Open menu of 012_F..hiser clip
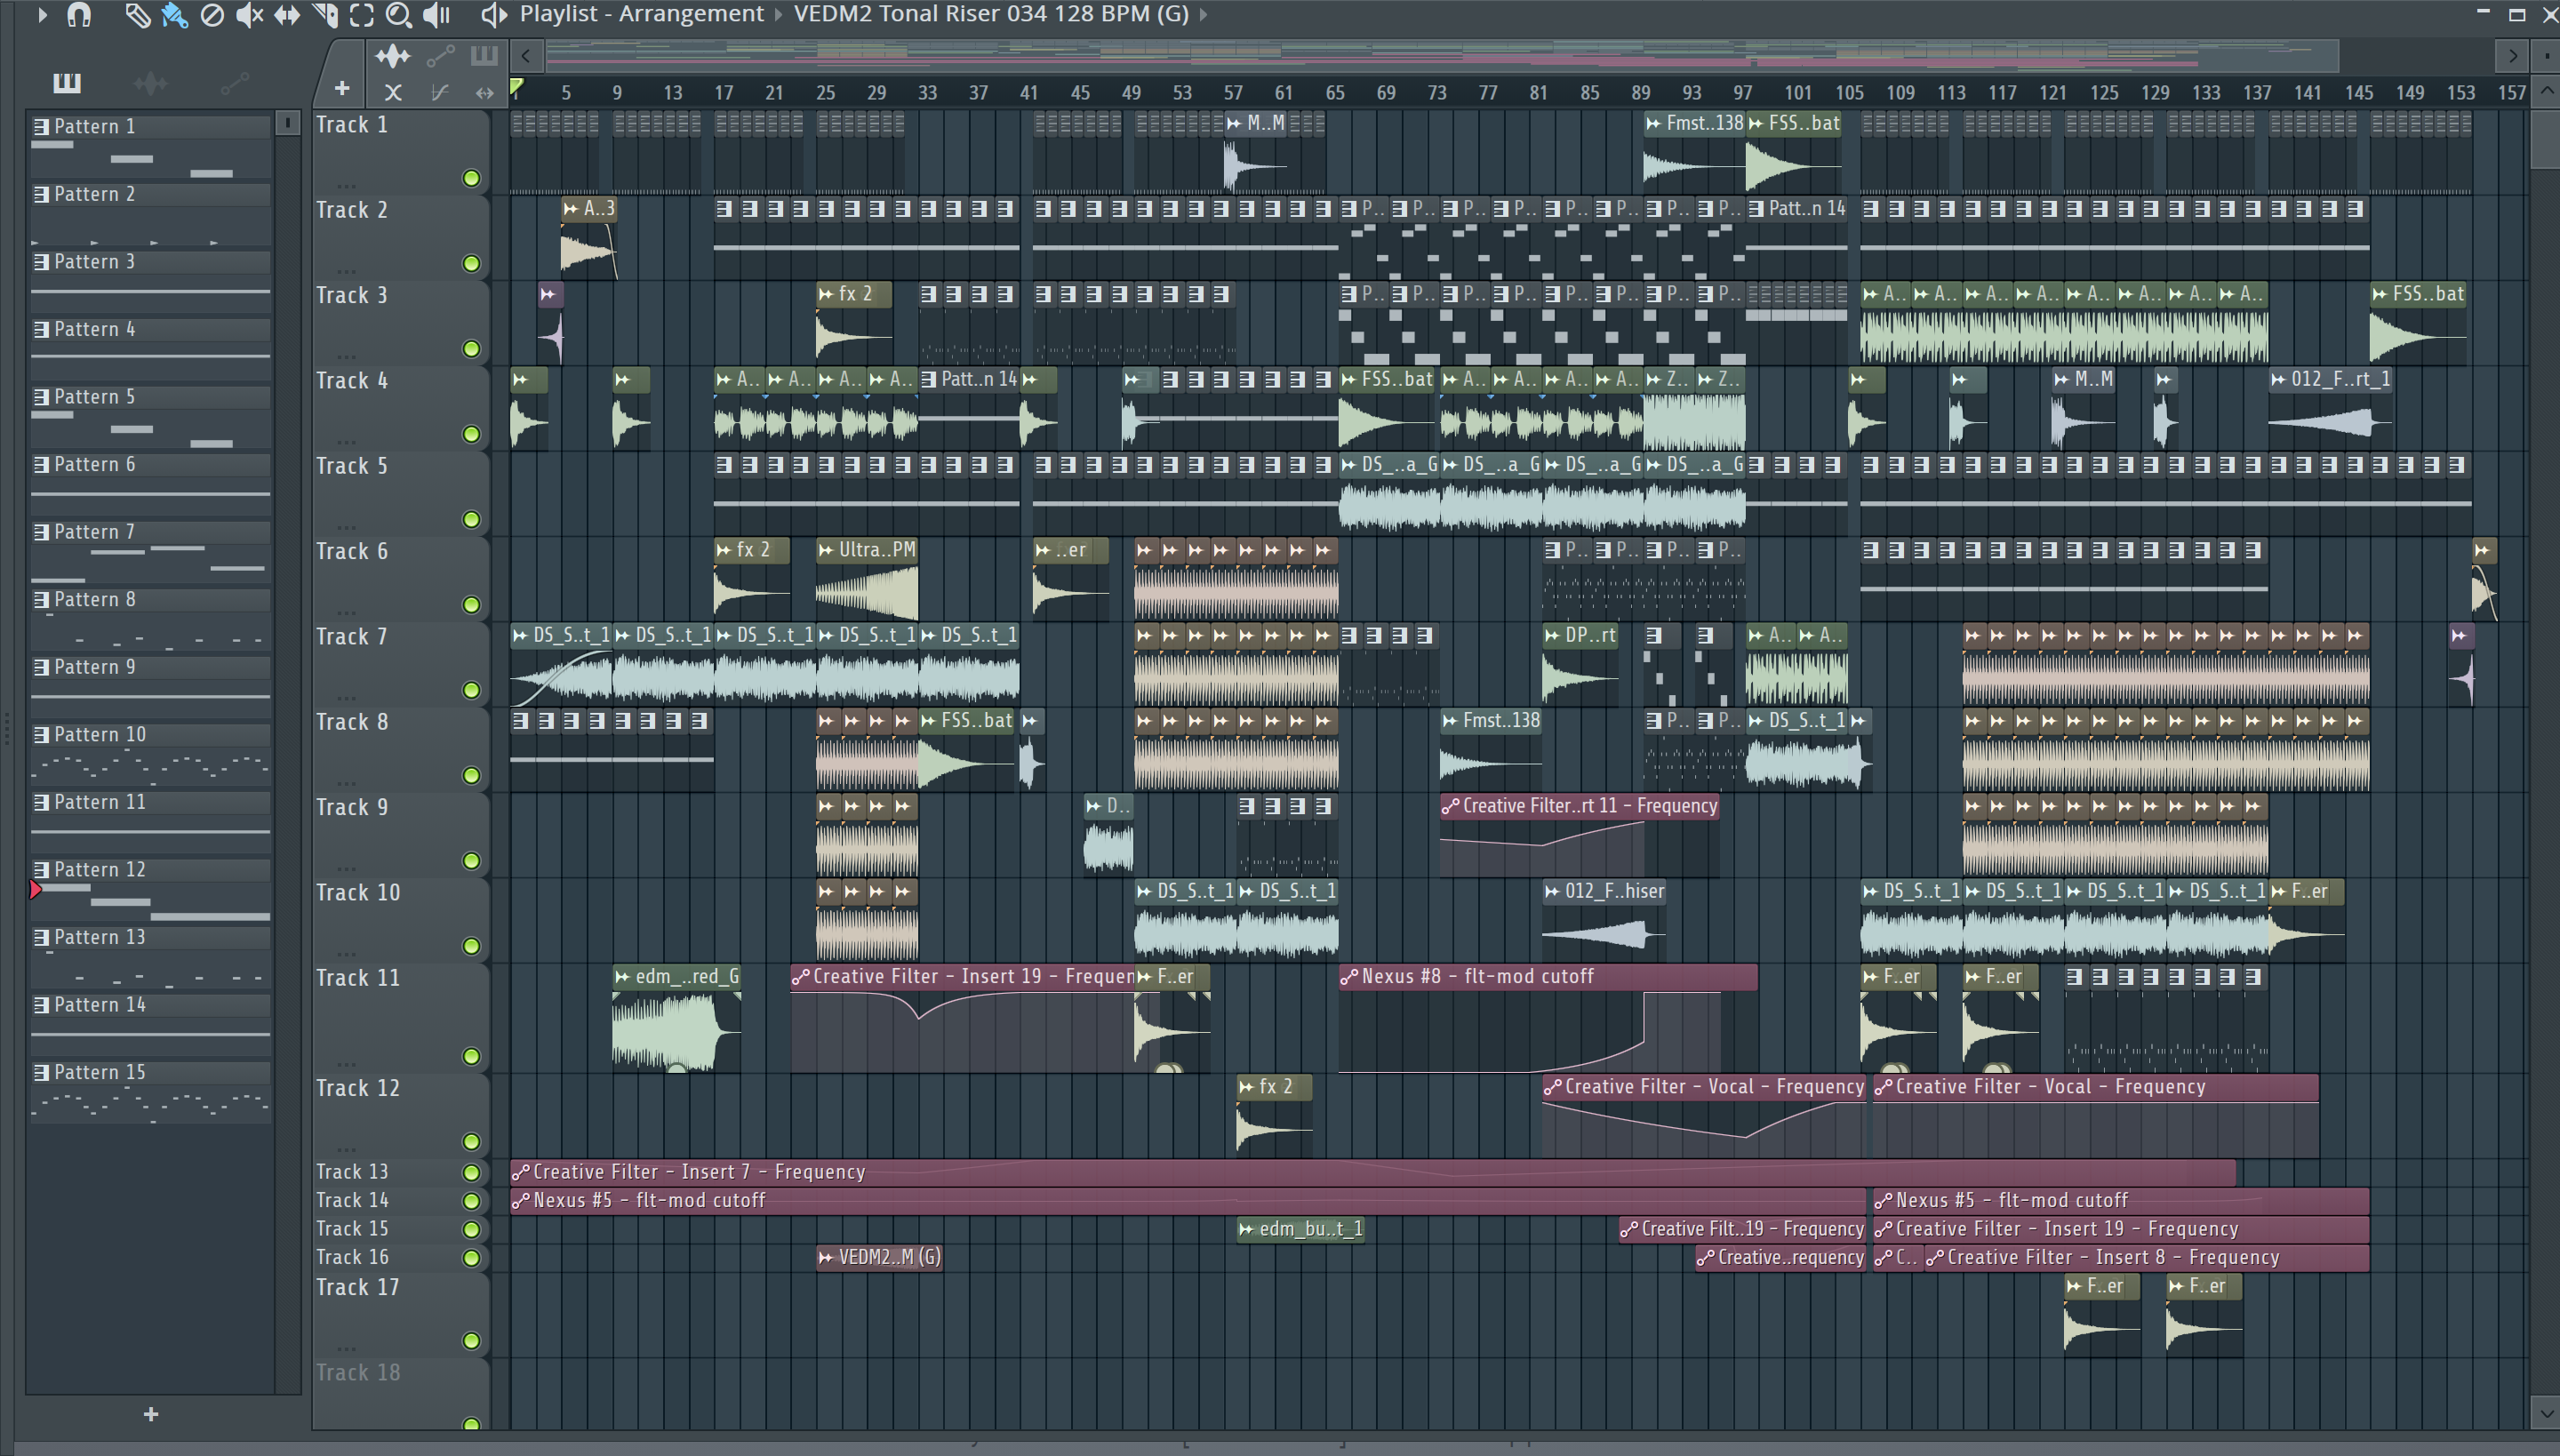This screenshot has height=1456, width=2560. tap(1552, 892)
